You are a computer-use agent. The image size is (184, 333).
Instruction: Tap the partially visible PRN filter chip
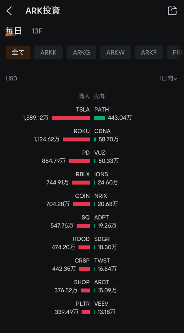tap(175, 52)
